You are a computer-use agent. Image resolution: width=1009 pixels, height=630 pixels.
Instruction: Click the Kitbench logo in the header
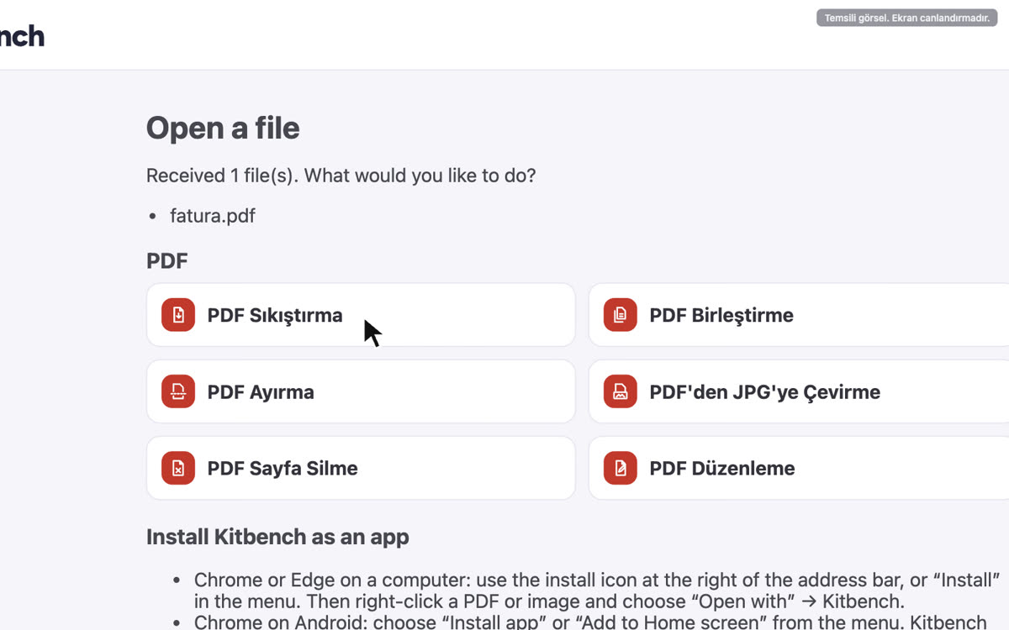(22, 36)
